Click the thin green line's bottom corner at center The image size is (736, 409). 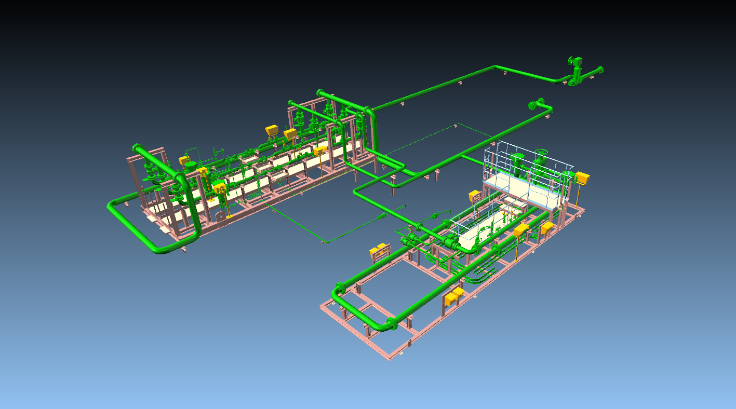coord(323,241)
